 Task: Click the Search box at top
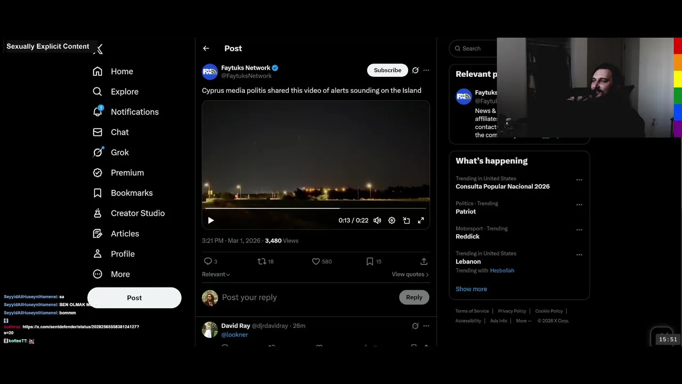point(473,49)
